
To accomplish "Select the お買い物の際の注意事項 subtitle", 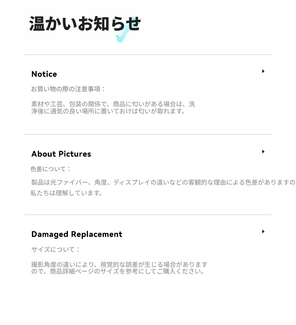I will coord(68,89).
